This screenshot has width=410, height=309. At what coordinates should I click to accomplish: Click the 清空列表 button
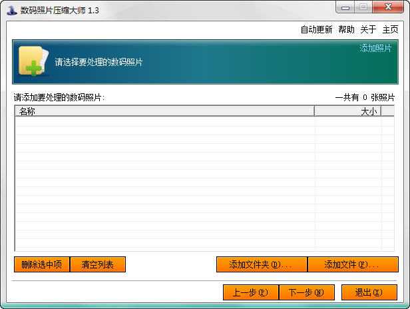(98, 264)
